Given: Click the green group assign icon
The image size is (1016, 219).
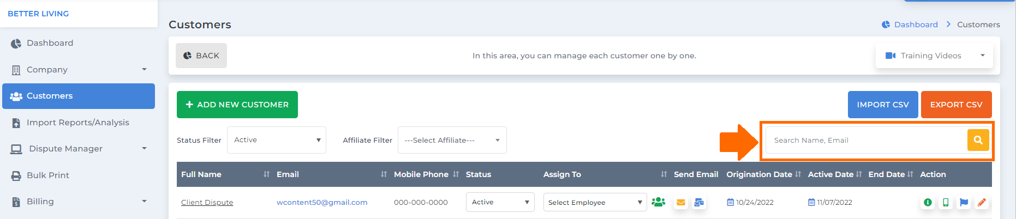Looking at the screenshot, I should (x=659, y=202).
